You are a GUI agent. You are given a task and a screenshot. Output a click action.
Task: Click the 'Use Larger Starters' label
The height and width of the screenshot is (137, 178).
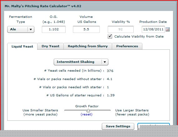click(132, 110)
